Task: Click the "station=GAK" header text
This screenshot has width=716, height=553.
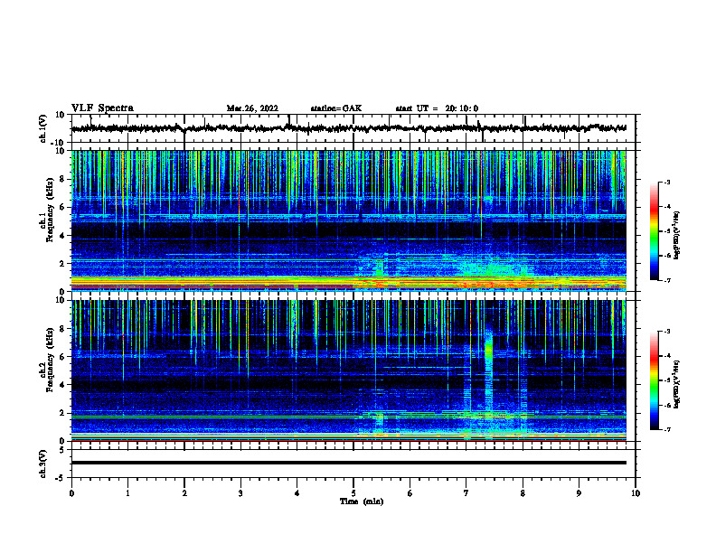Action: point(336,108)
